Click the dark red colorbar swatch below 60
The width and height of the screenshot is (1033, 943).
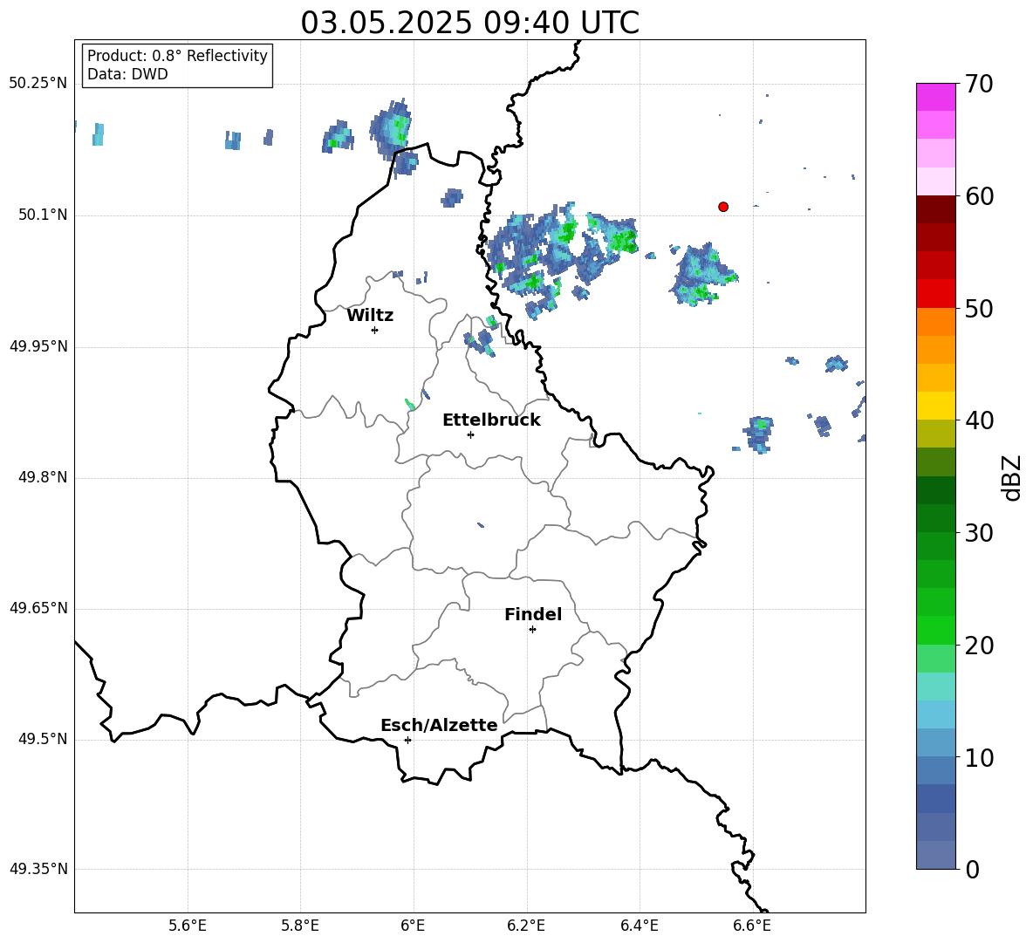(935, 209)
